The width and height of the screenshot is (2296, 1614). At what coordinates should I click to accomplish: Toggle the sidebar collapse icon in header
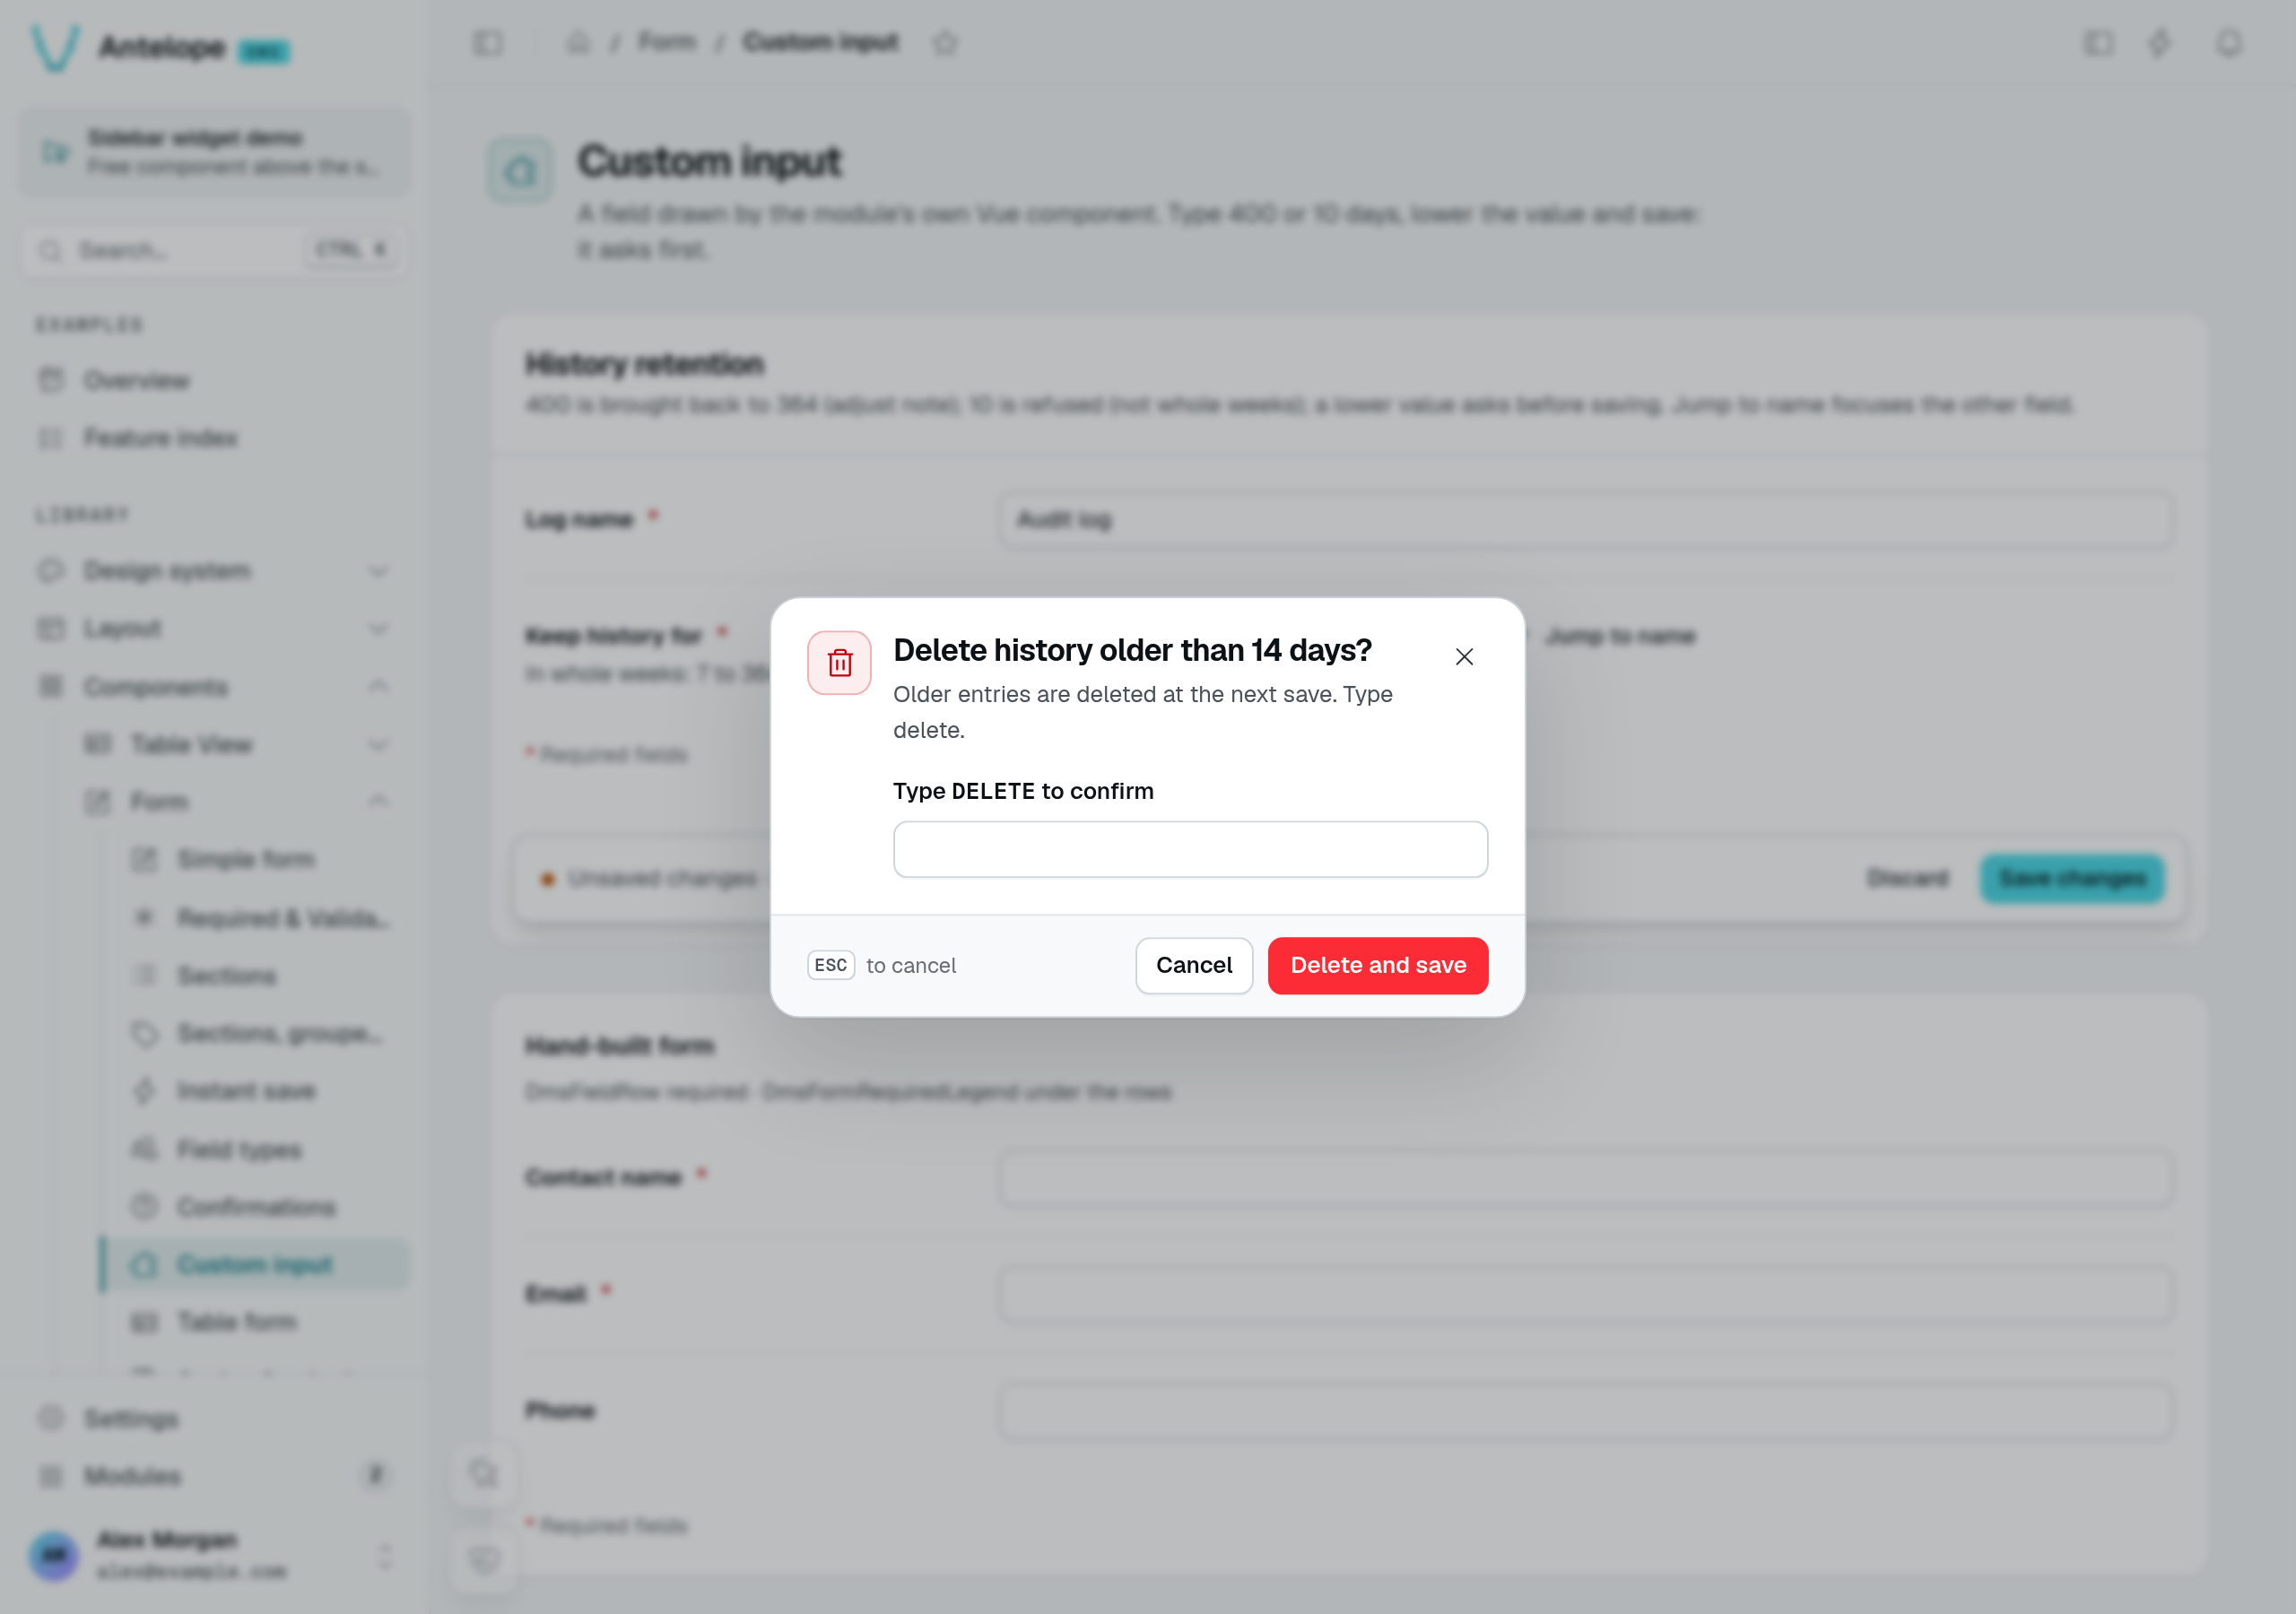488,43
